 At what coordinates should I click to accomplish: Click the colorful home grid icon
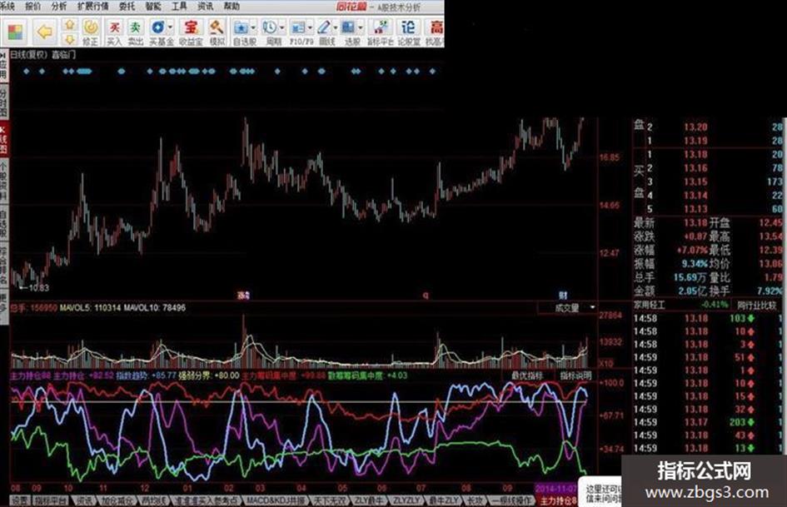tap(15, 32)
